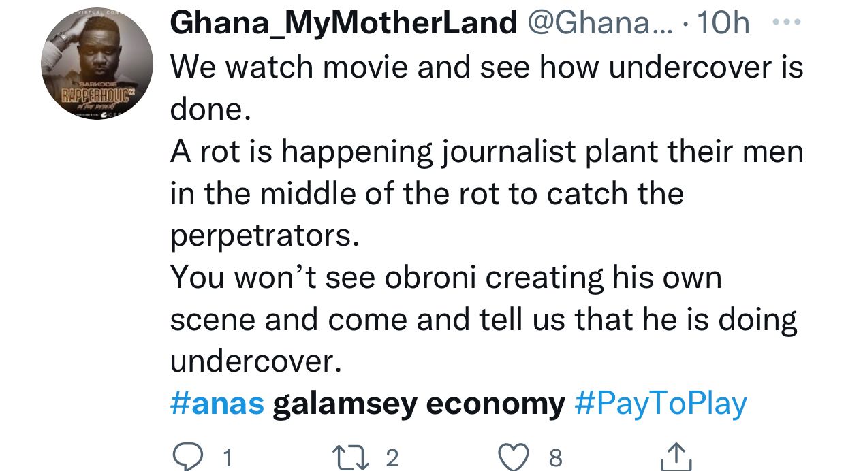Open the Ghana_MyMotherLand profile avatar
This screenshot has width=846, height=471.
97,65
